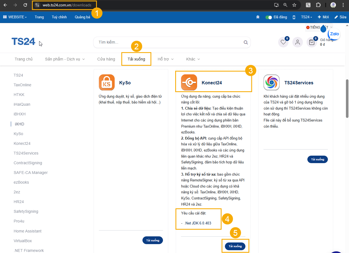Go back with the browser back arrow
Image resolution: width=349 pixels, height=253 pixels.
coord(5,5)
